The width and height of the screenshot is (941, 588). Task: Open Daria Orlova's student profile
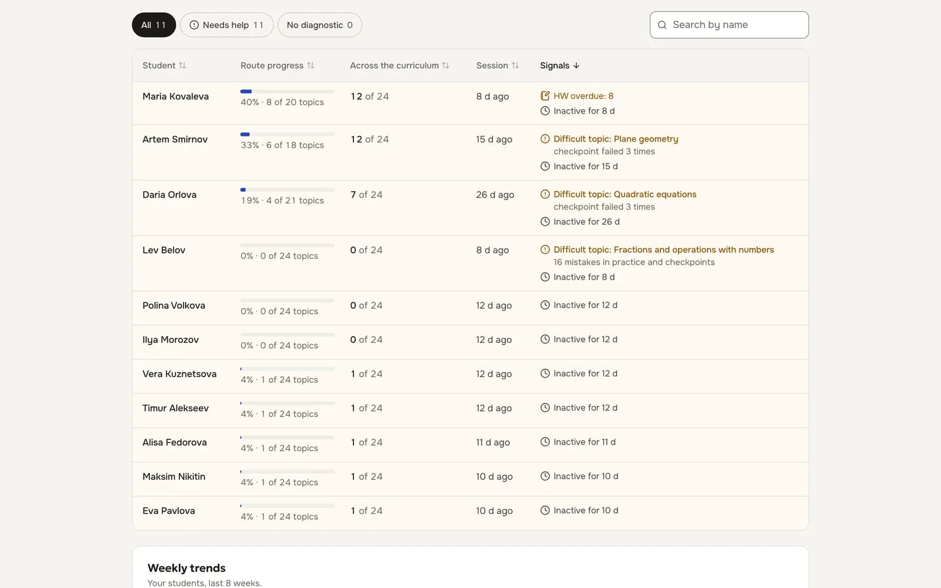pos(169,195)
